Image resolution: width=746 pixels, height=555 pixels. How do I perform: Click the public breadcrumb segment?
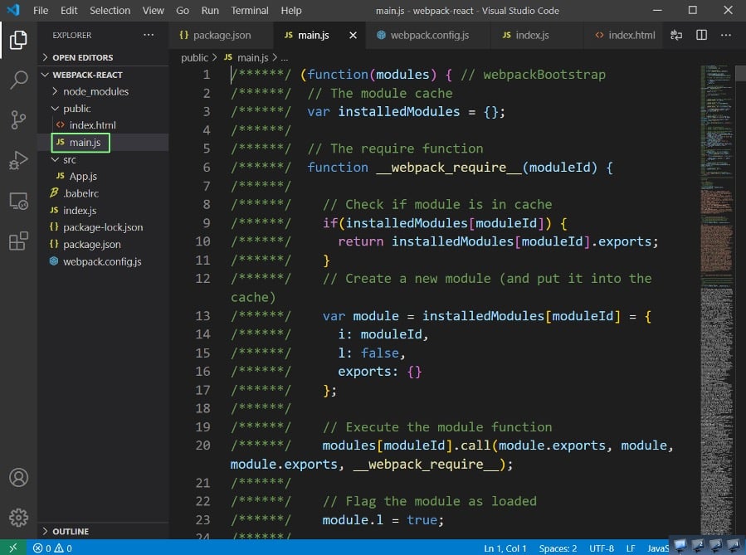tap(194, 57)
